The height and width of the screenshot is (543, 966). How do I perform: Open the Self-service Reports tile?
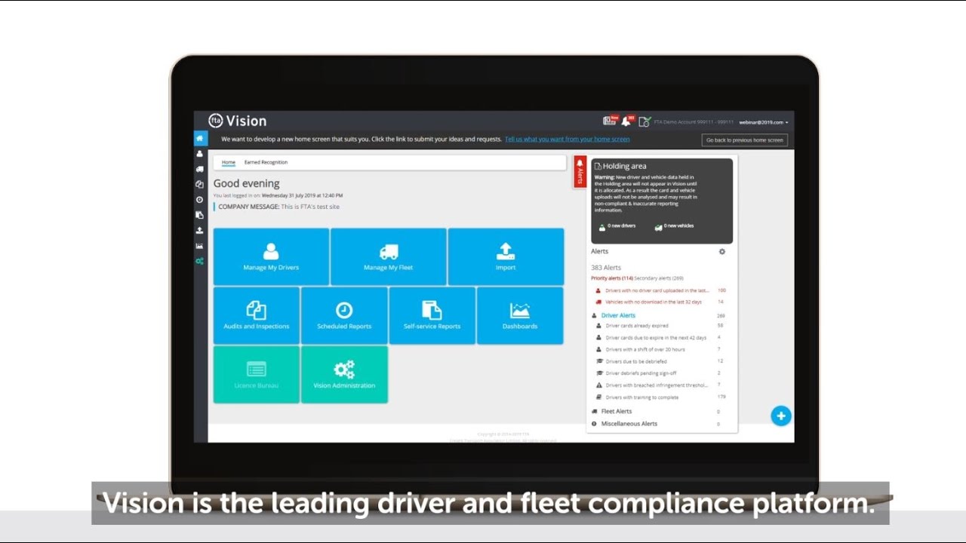pos(432,315)
